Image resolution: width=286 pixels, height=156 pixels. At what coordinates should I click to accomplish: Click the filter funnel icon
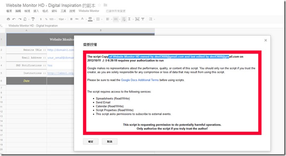[143, 19]
